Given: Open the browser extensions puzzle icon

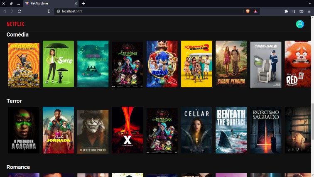Looking at the screenshot, I should coord(286,11).
